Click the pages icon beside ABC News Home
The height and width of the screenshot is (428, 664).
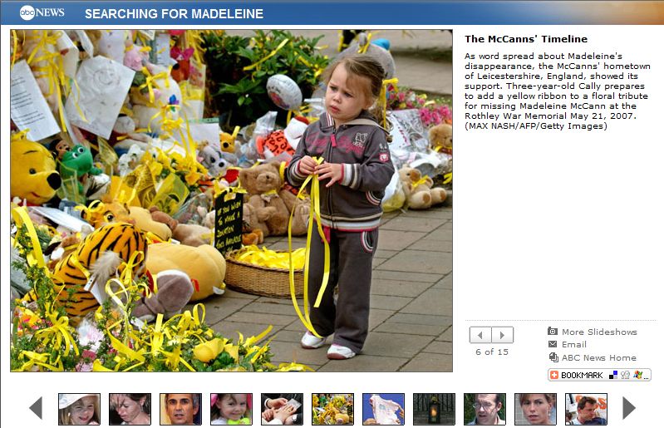pos(553,357)
